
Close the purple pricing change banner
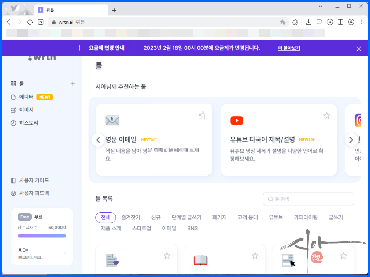click(x=359, y=49)
